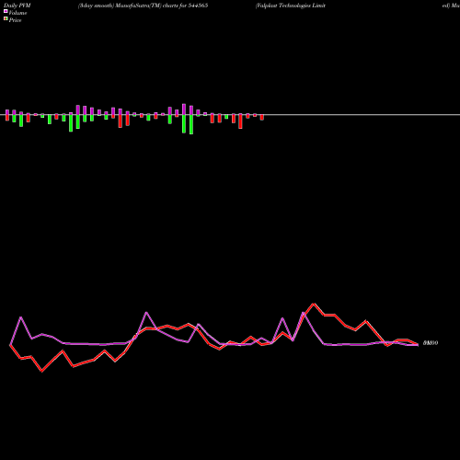
Task: Select the Price legend label
Action: tap(15, 20)
